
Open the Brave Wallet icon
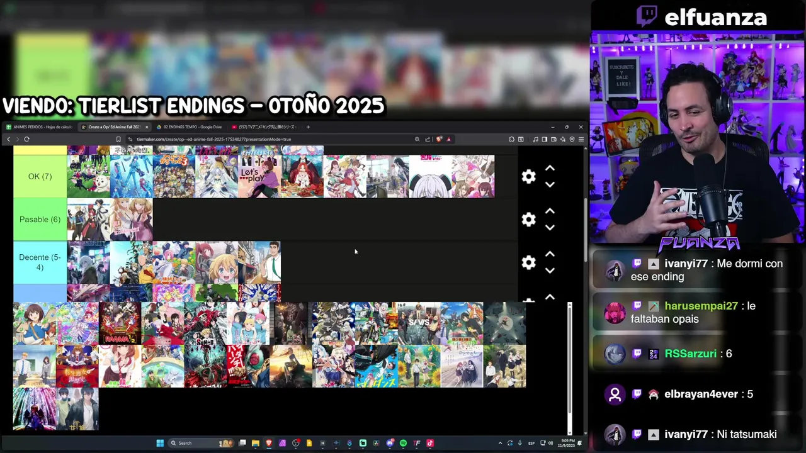[553, 139]
